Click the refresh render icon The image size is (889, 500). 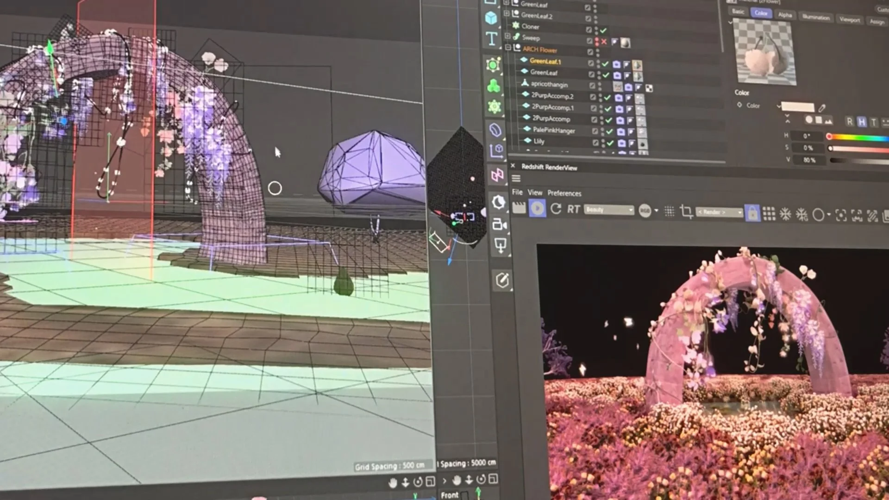tap(556, 209)
